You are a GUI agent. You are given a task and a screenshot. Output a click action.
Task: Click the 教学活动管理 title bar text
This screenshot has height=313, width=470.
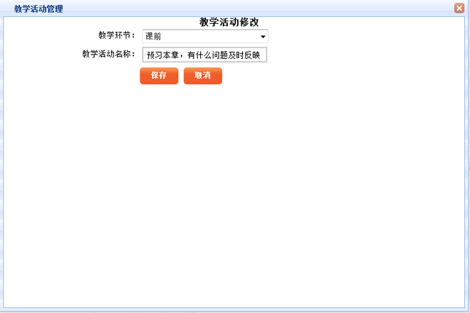[38, 9]
